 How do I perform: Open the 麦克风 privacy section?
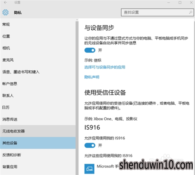38,60
